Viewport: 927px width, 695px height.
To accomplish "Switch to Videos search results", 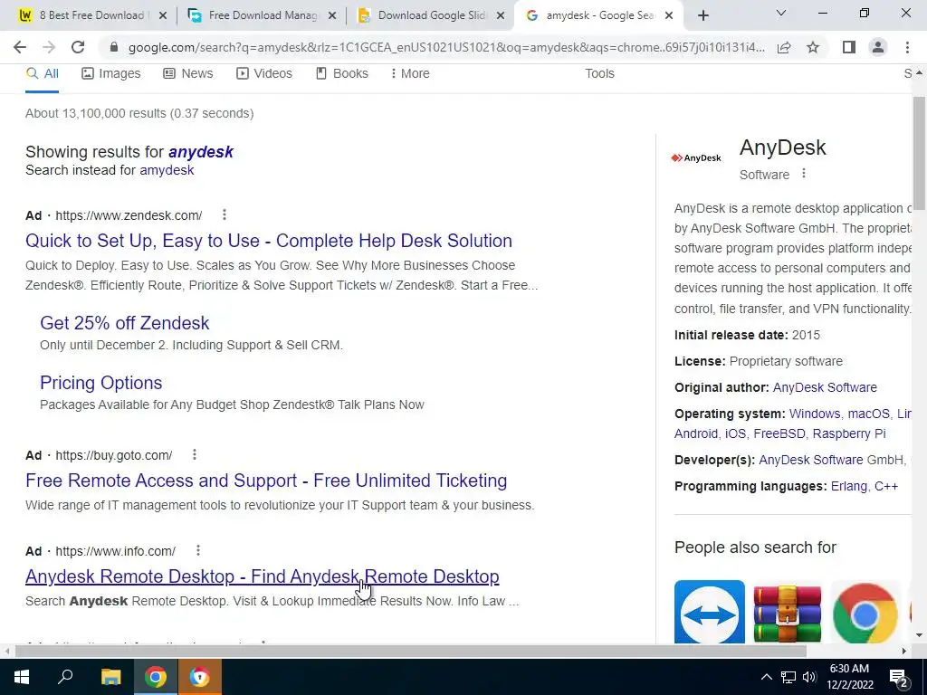I will (264, 74).
